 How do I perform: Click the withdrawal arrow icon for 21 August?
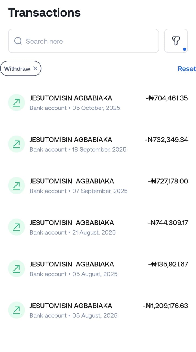pyautogui.click(x=17, y=227)
